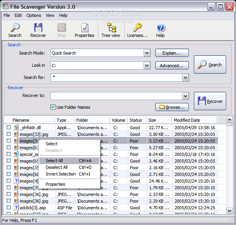Choose Properties in the context menu
The image size is (236, 225).
(x=69, y=184)
